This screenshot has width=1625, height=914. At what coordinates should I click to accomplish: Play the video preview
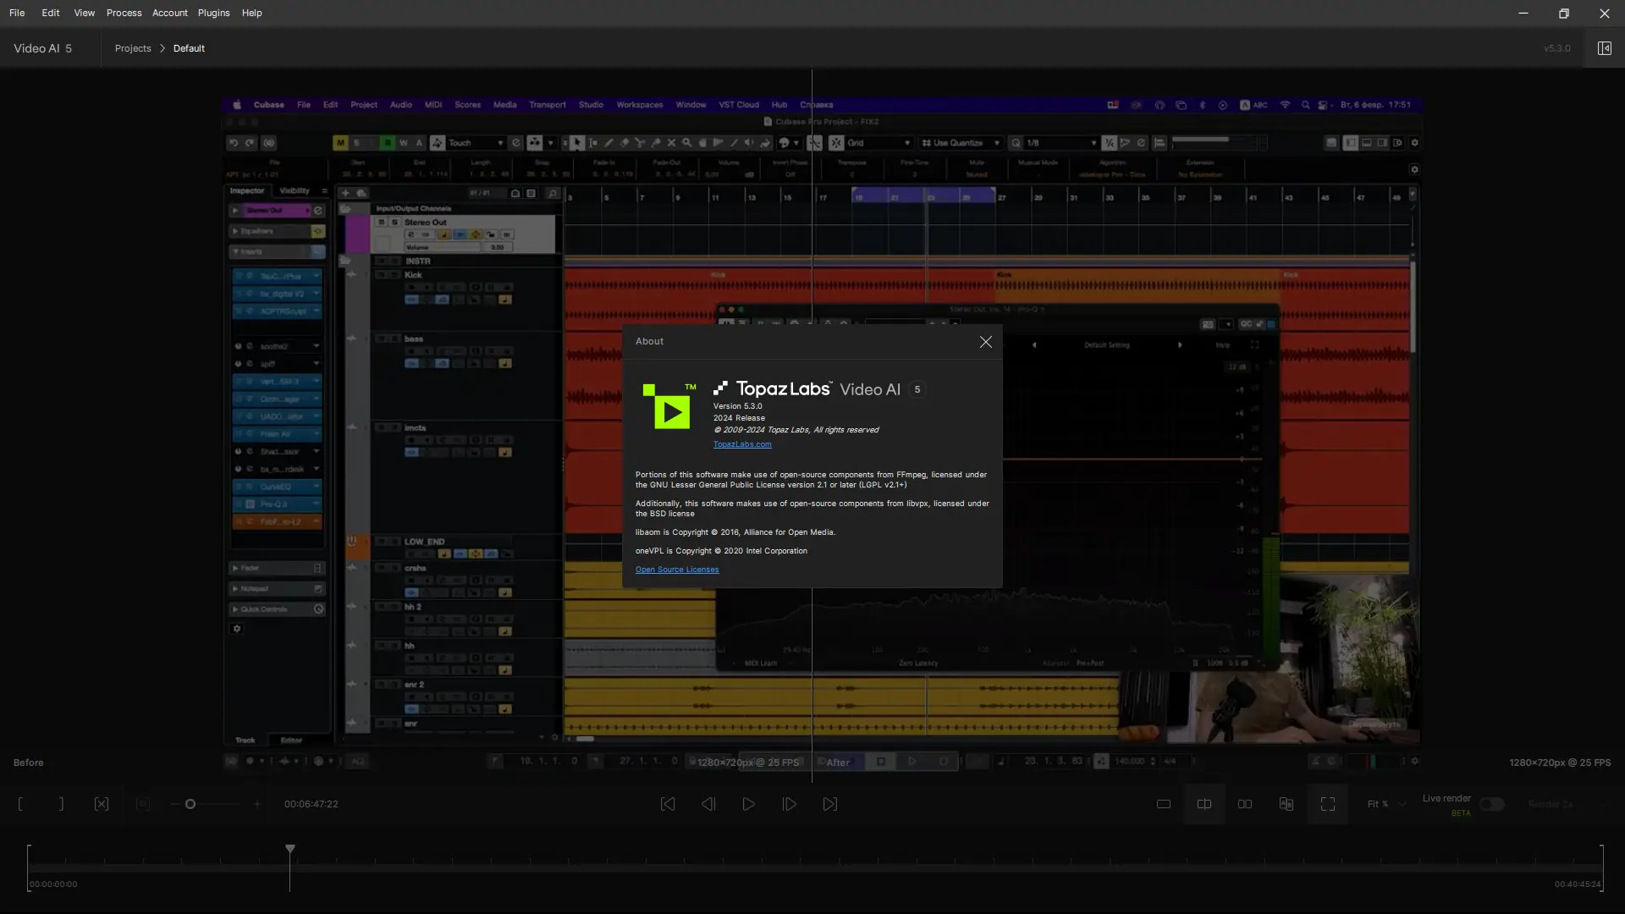click(x=749, y=804)
